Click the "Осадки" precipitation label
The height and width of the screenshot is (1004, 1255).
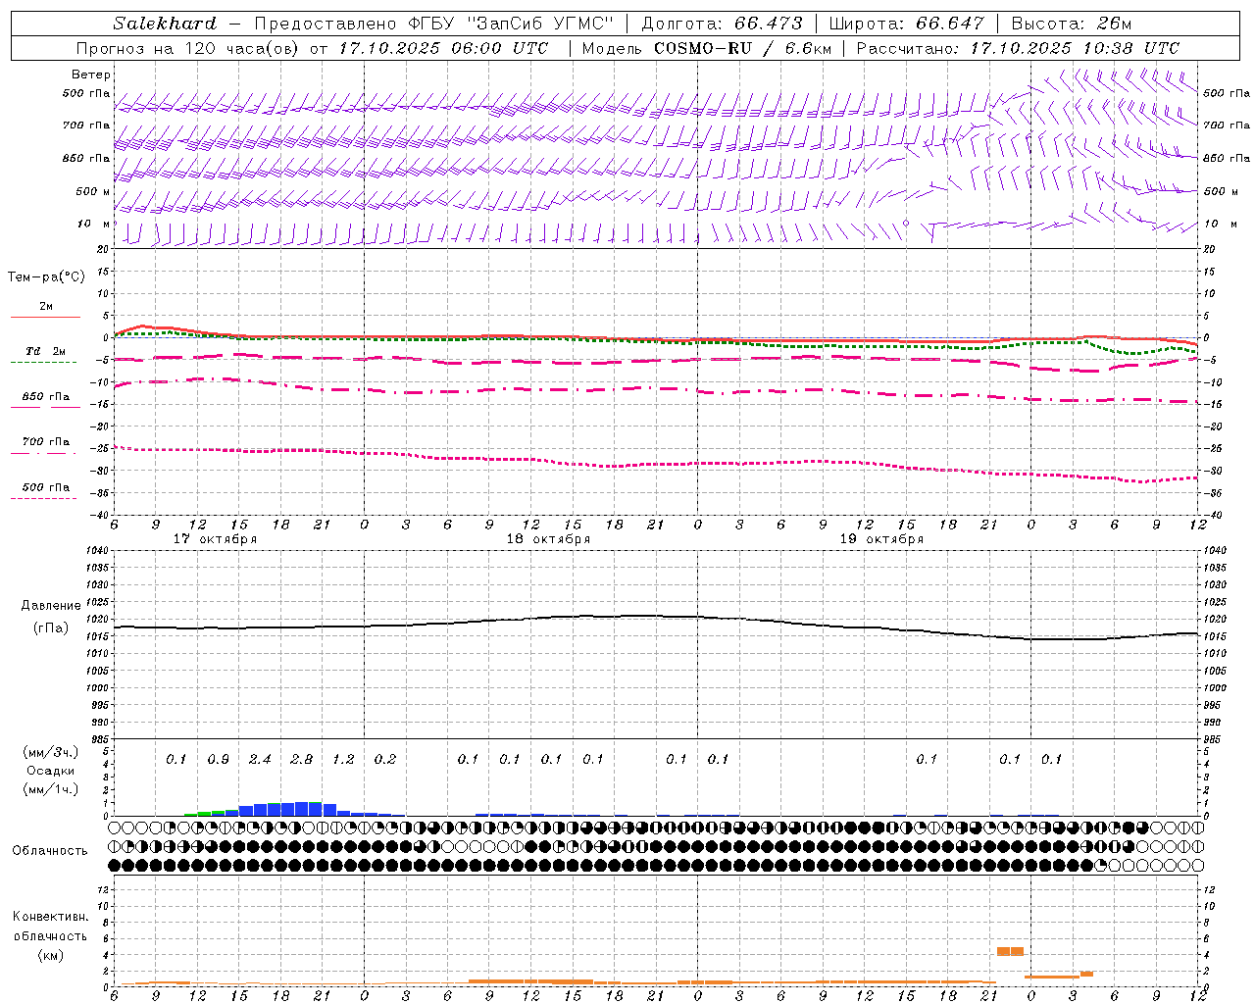pos(51,771)
